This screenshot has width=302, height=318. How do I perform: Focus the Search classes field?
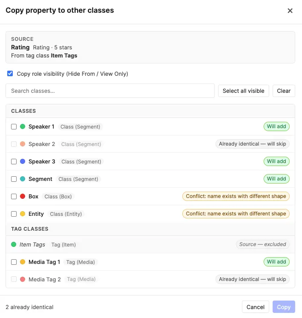click(x=110, y=91)
